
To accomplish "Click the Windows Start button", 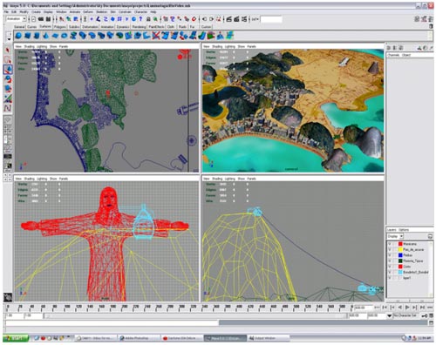I will 16,338.
